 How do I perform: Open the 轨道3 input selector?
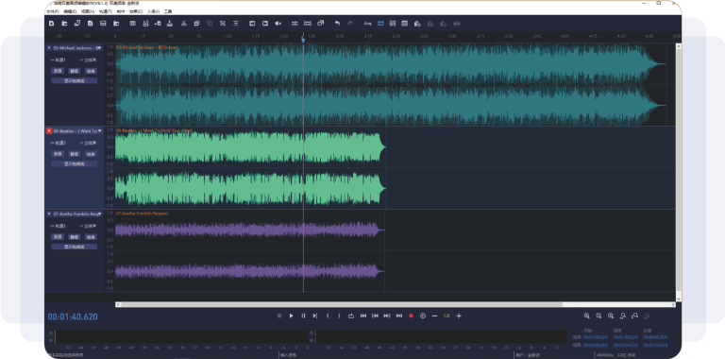(59, 226)
